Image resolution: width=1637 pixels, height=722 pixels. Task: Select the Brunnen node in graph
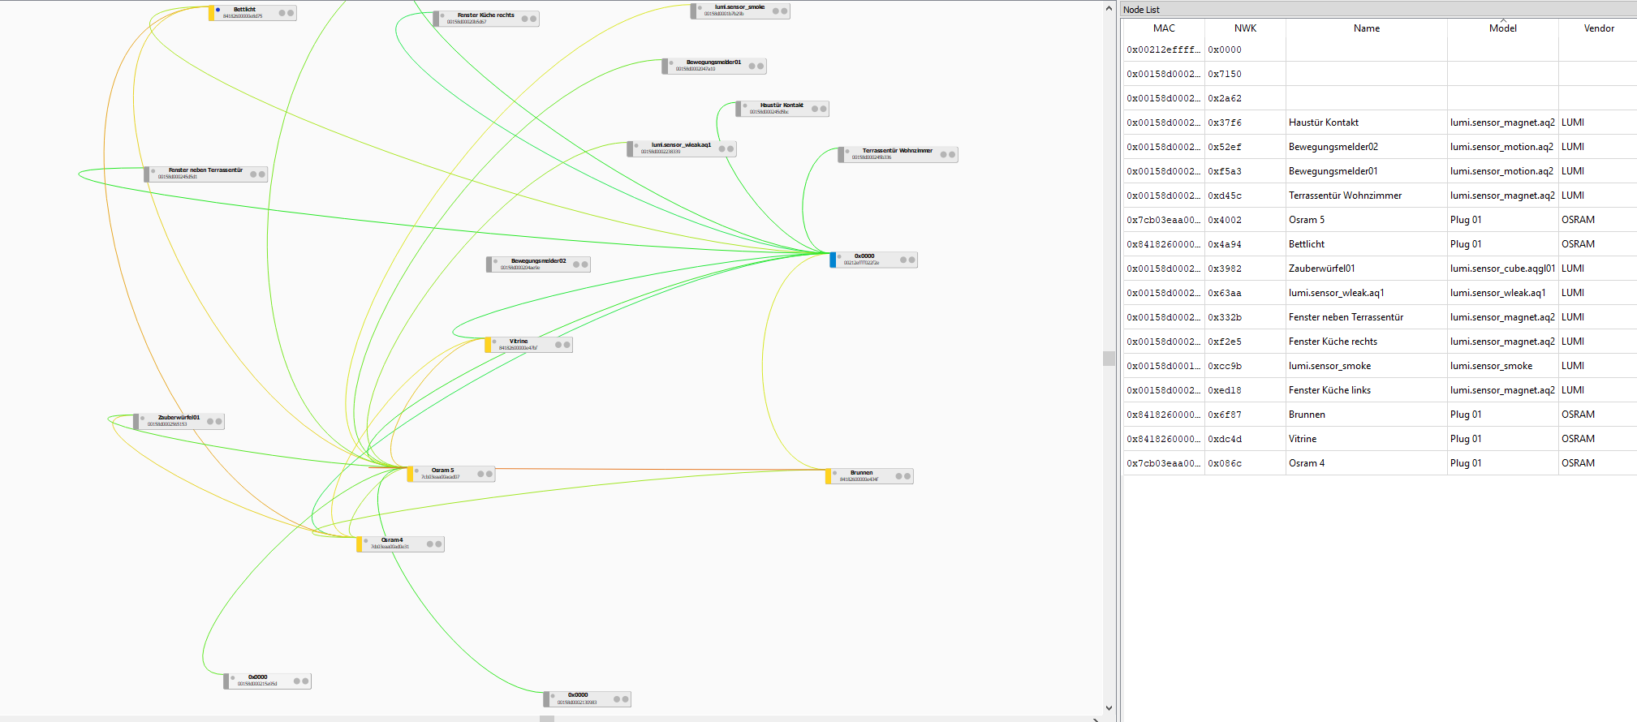[869, 476]
